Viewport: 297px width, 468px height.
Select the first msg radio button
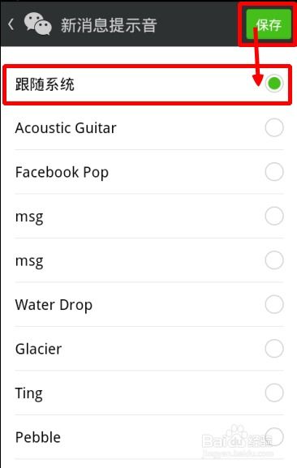point(274,216)
